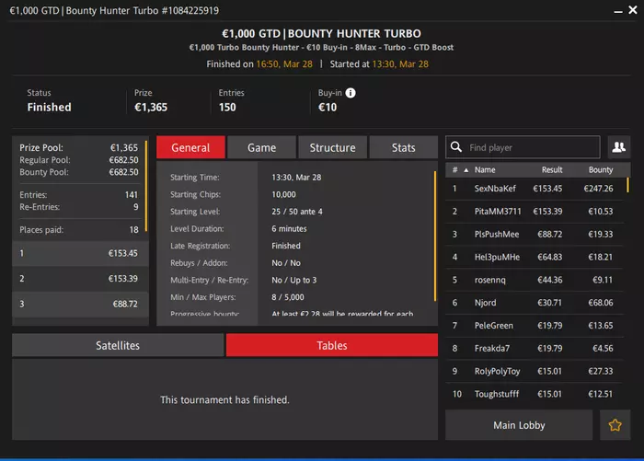
Task: Click the Starting Level 25 / 50 ante 4
Action: click(x=297, y=212)
